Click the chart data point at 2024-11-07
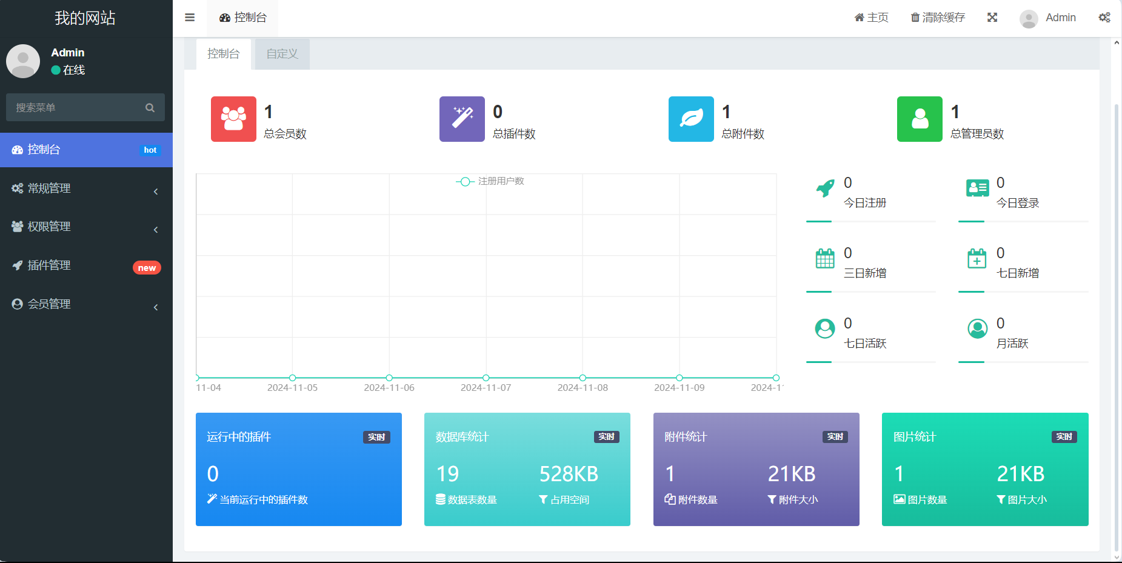 [486, 378]
